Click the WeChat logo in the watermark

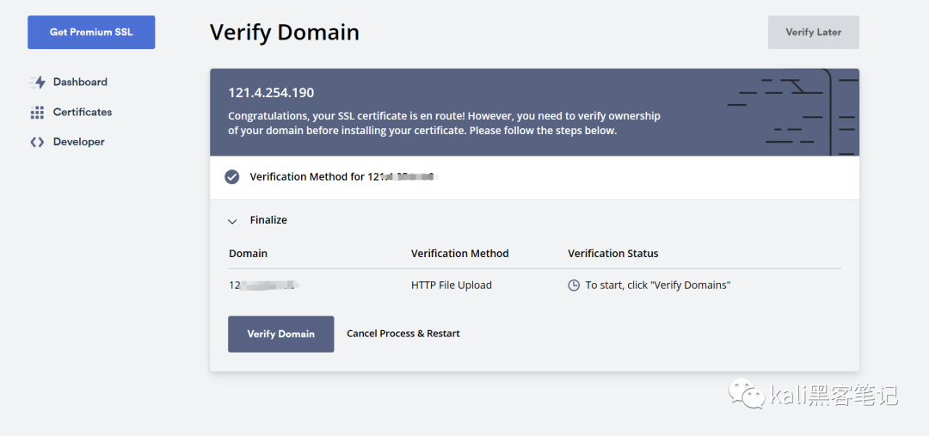(746, 395)
